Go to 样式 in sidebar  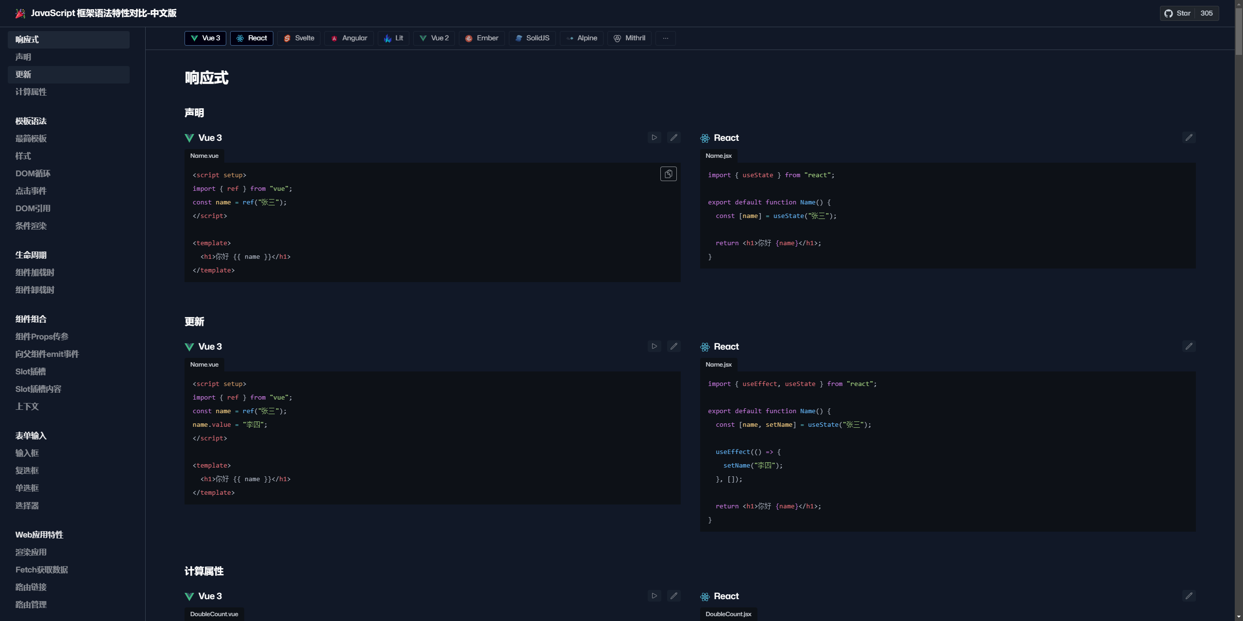tap(68, 156)
